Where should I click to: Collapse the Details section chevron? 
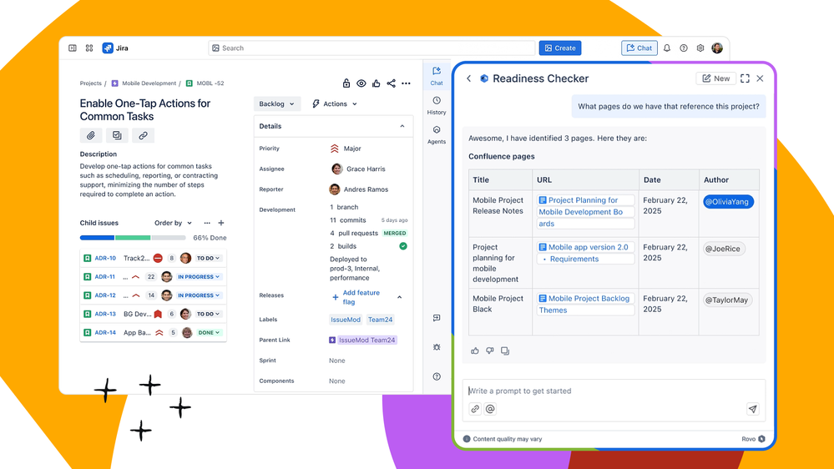[402, 127]
